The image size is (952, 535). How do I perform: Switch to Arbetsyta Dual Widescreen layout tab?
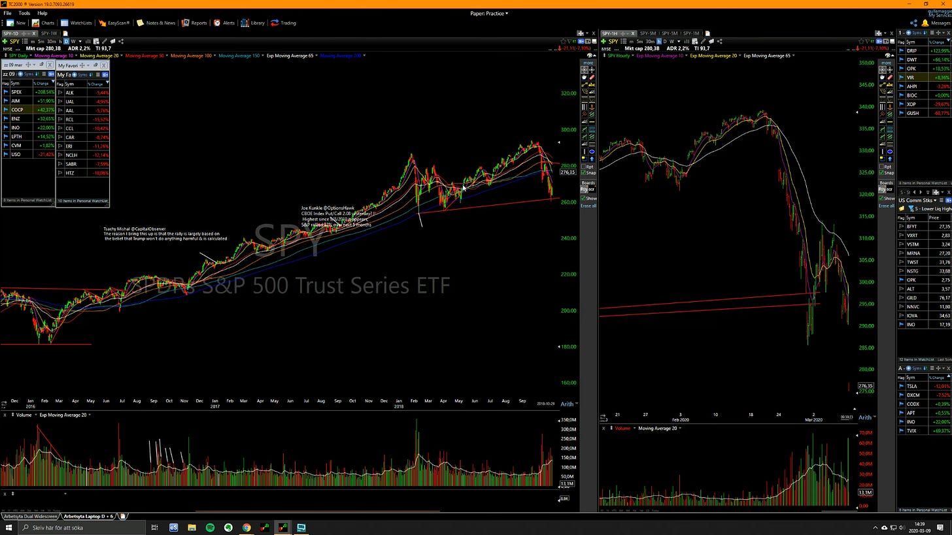click(x=30, y=516)
